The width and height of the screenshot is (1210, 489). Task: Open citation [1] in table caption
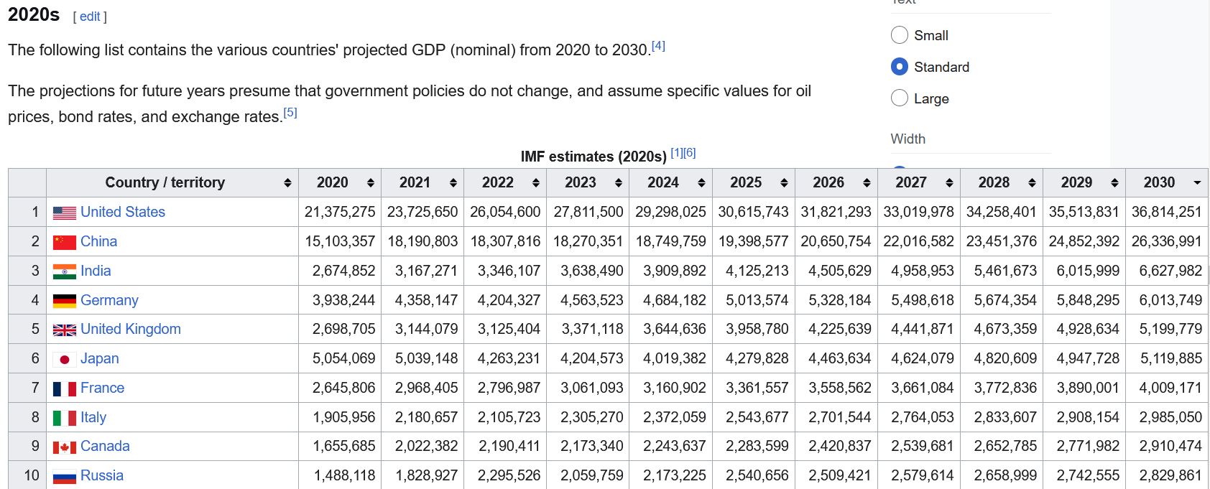coord(677,152)
